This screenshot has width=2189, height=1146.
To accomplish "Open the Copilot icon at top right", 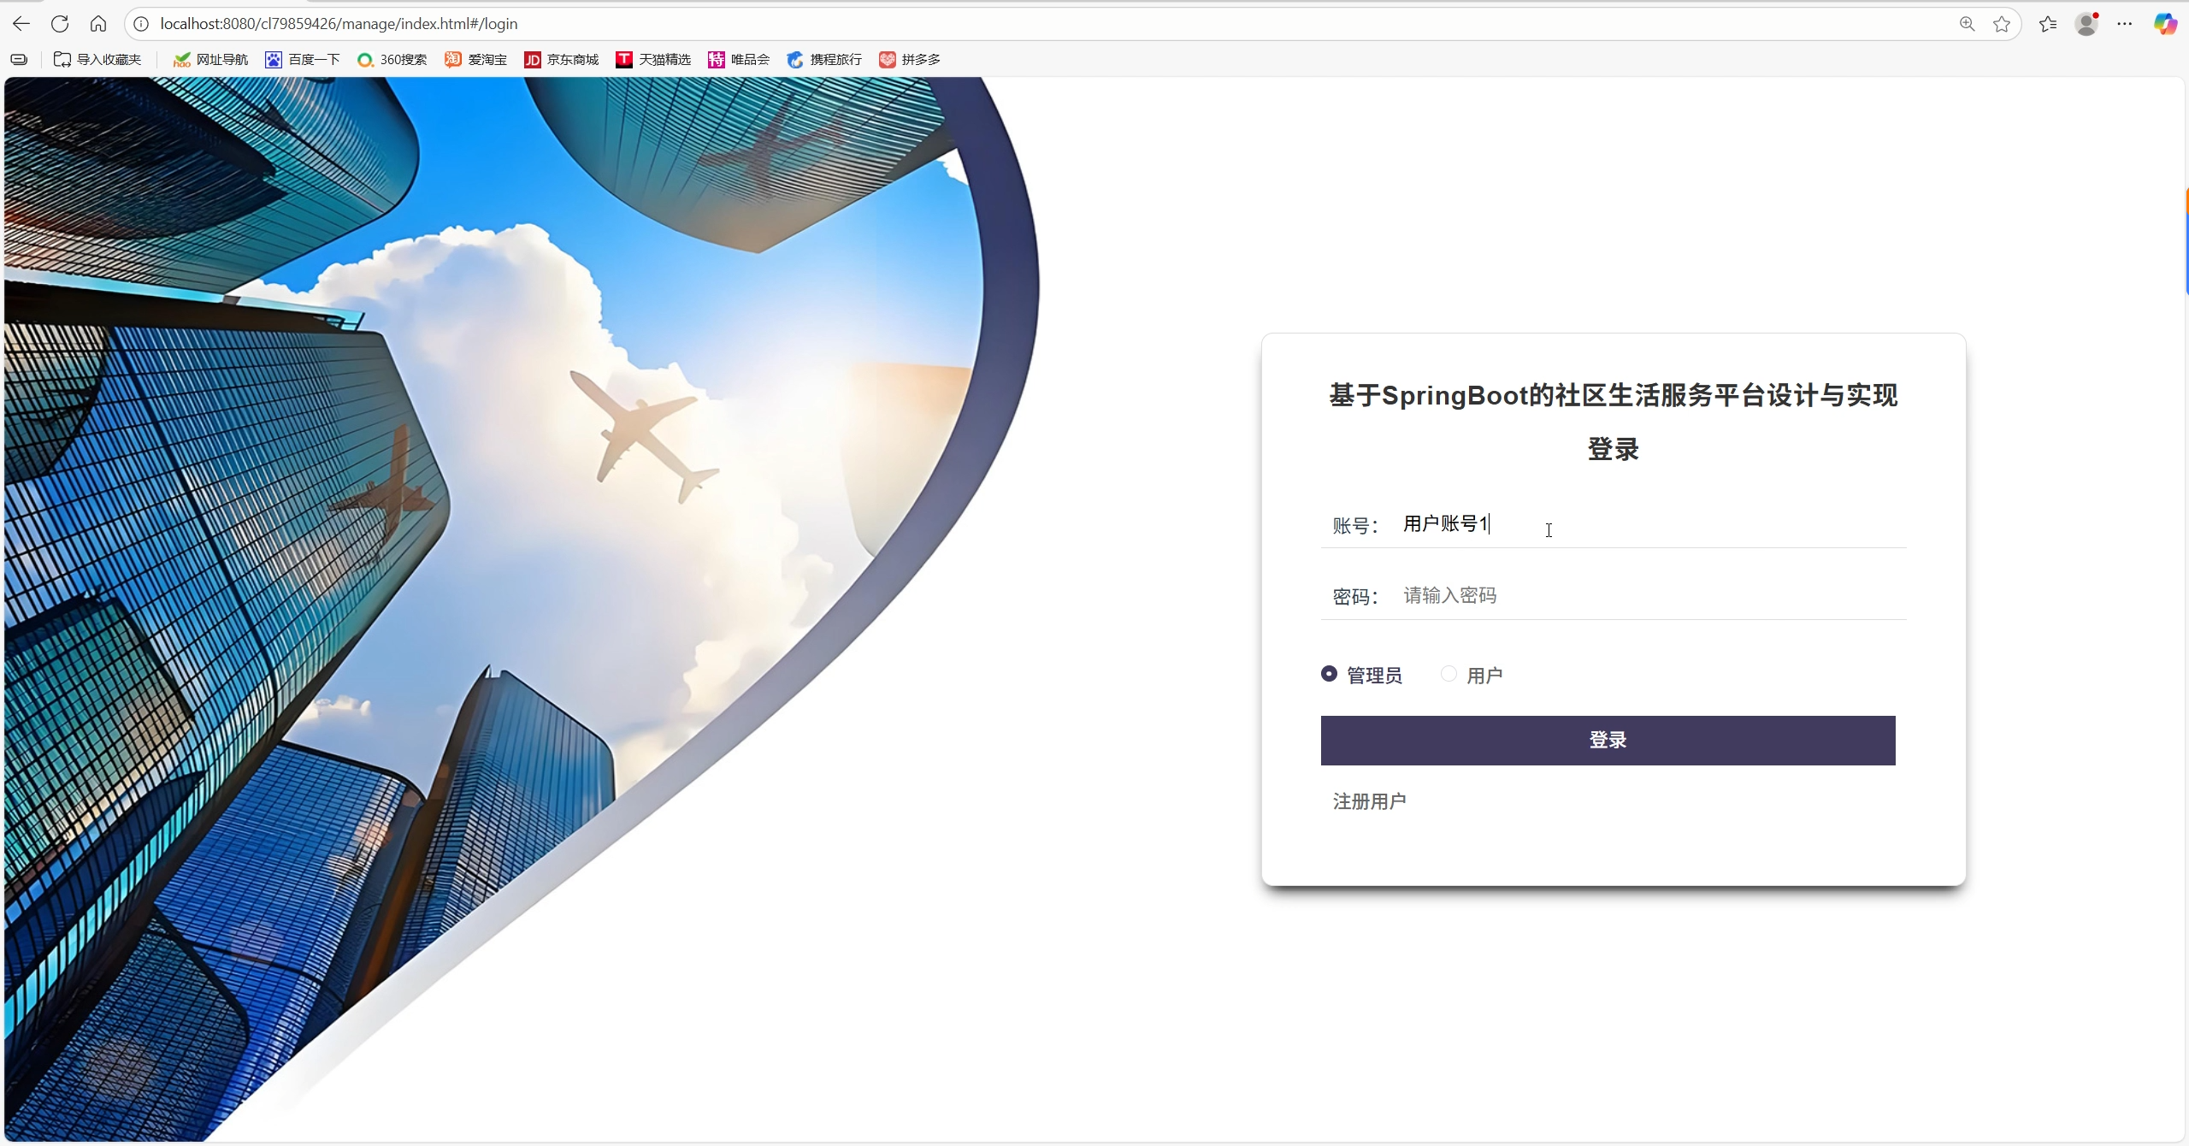I will (x=2165, y=24).
